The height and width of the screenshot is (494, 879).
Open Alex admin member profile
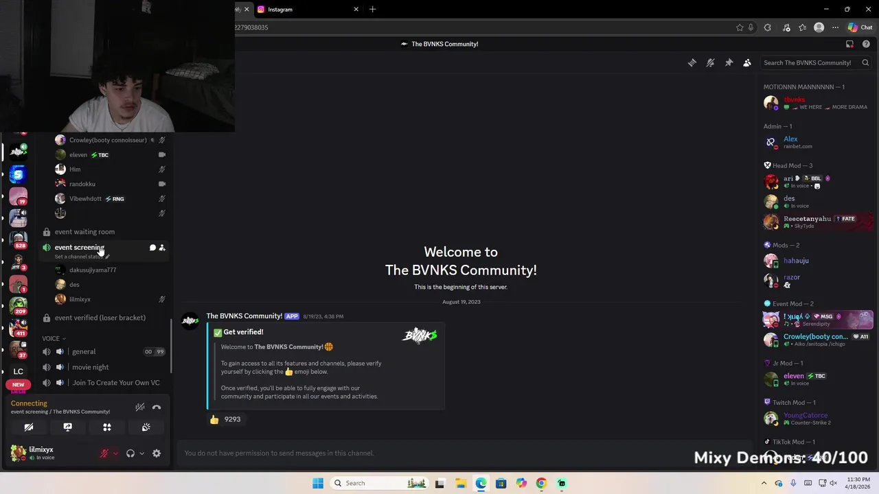[817, 142]
